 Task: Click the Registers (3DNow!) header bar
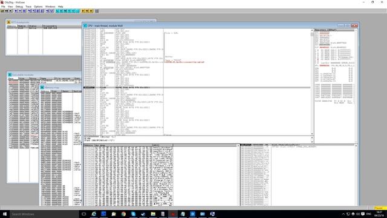coord(334,30)
